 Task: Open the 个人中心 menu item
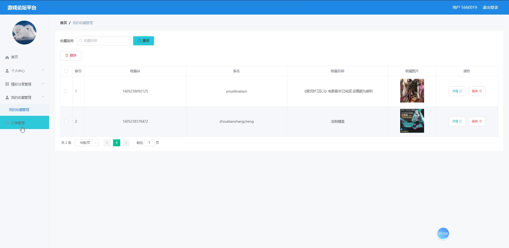point(24,71)
